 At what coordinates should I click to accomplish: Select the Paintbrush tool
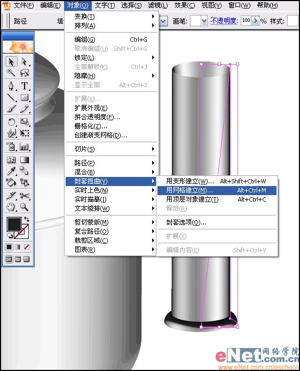click(x=11, y=109)
